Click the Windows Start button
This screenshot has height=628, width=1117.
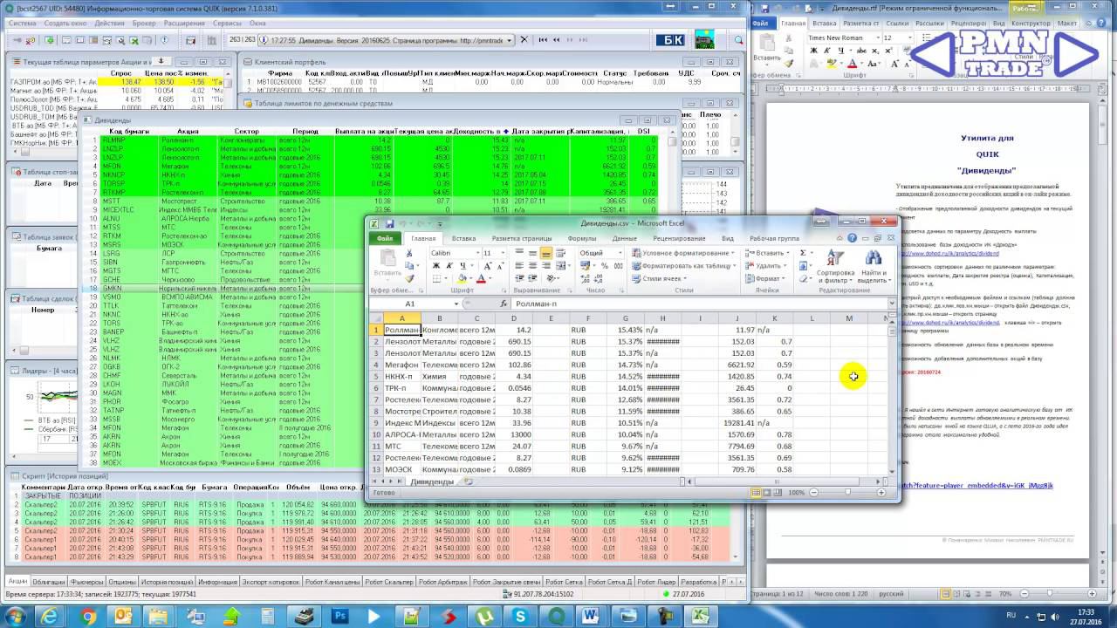point(15,616)
